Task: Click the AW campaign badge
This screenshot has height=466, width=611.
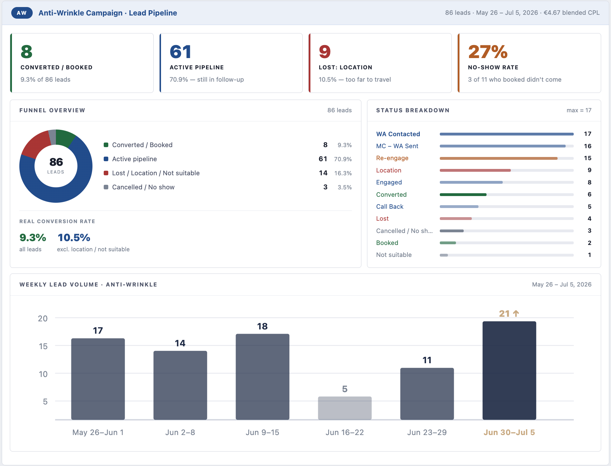Action: click(x=22, y=13)
